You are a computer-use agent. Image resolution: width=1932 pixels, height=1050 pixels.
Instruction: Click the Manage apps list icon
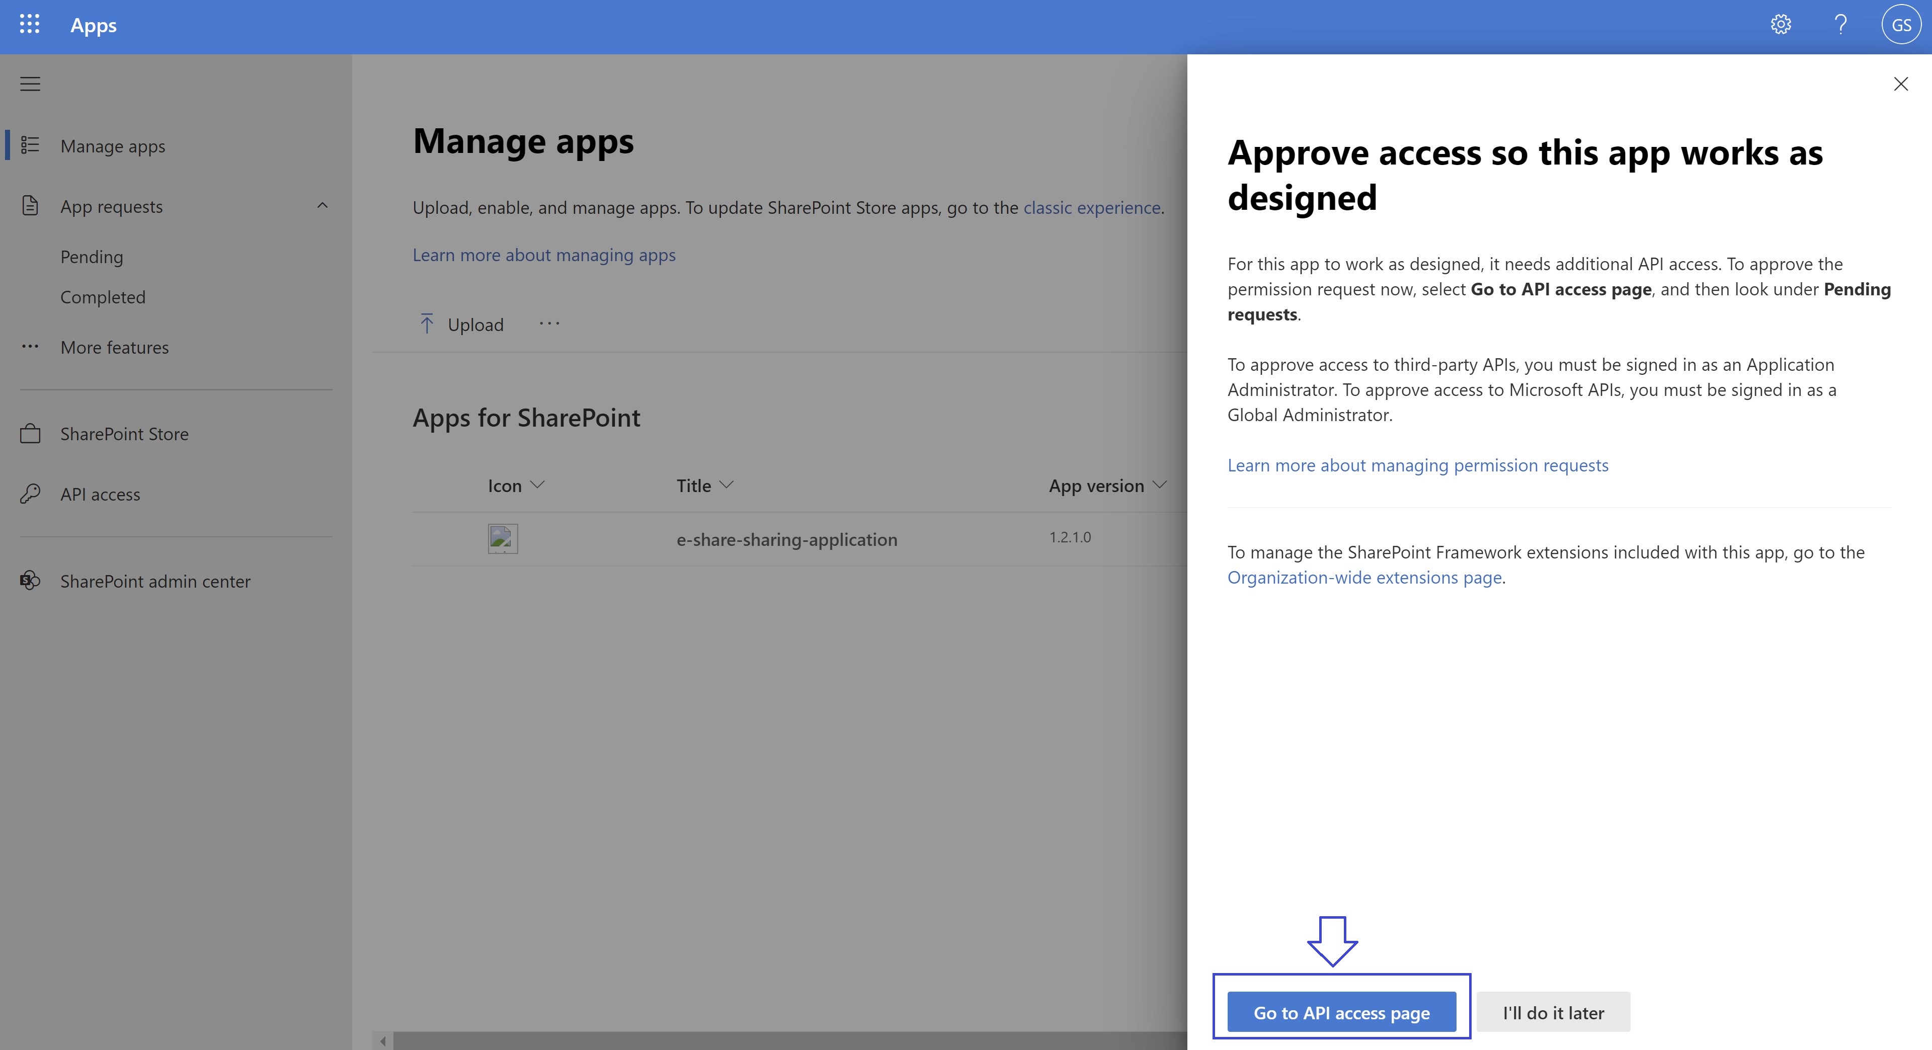30,145
